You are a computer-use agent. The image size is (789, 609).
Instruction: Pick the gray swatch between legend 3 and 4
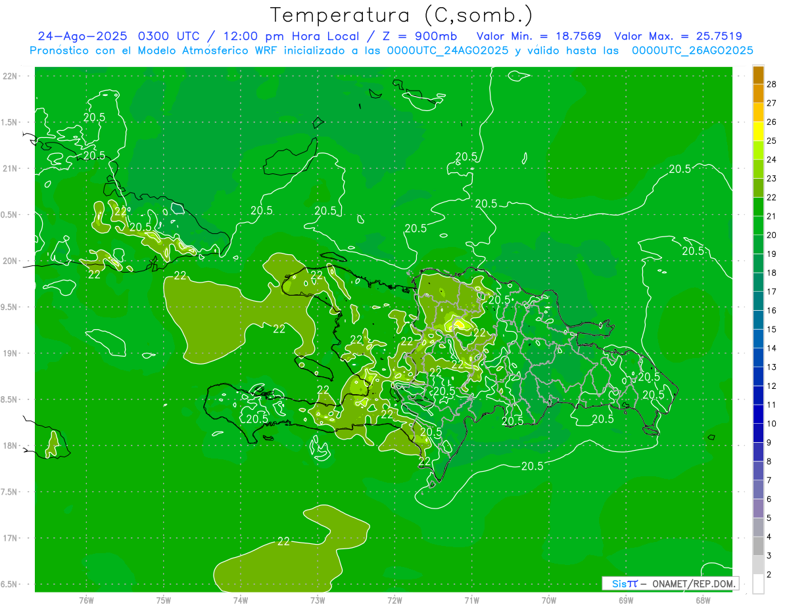point(758,546)
